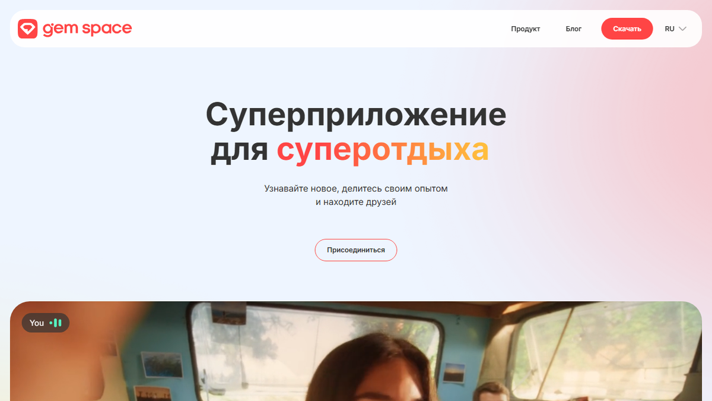Go to the Блог page
The height and width of the screenshot is (401, 712).
tap(574, 29)
